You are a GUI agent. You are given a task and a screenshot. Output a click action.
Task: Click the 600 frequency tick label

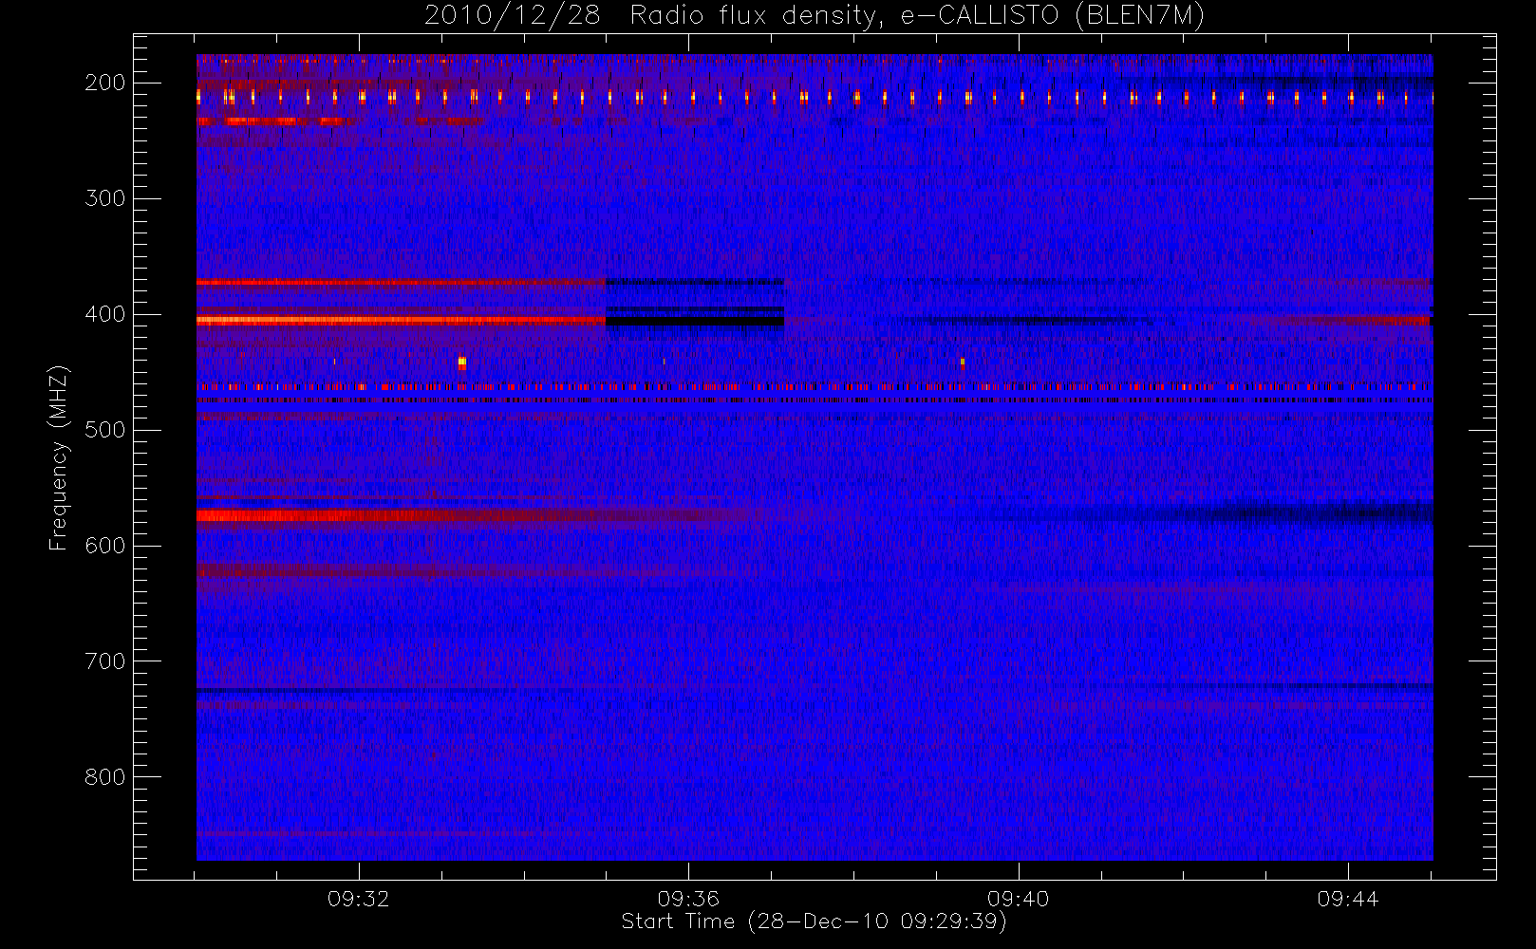click(x=105, y=546)
